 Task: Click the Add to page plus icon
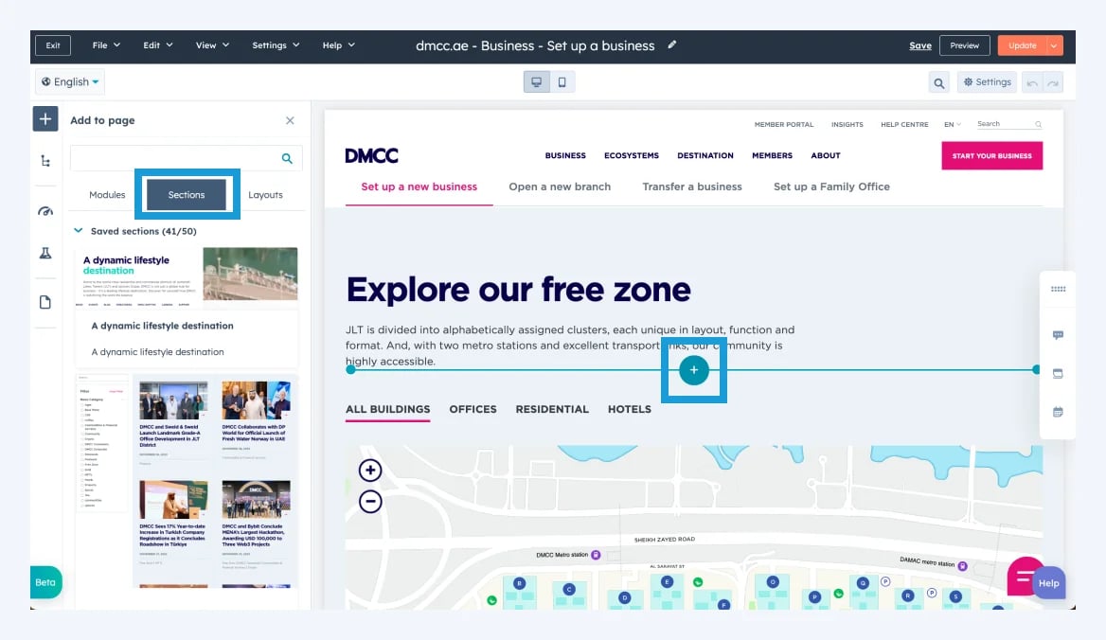click(45, 119)
